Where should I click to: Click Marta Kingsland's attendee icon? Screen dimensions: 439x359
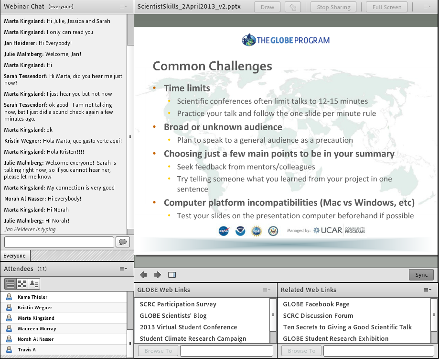point(9,318)
